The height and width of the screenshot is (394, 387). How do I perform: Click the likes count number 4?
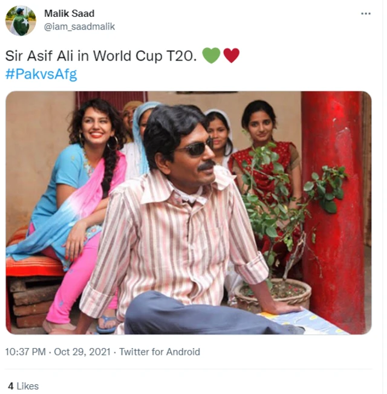click(10, 386)
